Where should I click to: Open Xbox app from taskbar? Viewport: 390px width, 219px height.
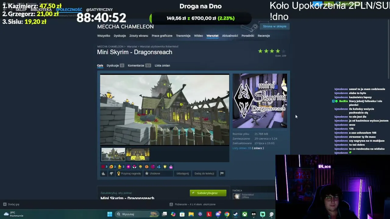(245, 214)
